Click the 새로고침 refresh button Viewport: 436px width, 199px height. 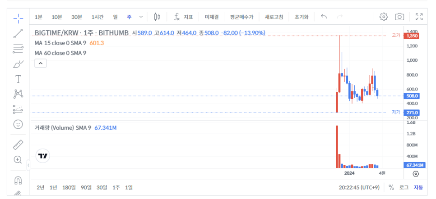(274, 17)
